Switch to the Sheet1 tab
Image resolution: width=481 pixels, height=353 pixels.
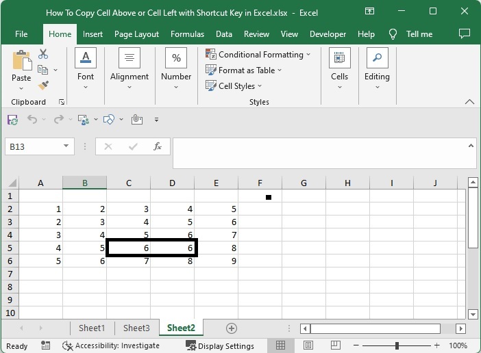point(92,328)
